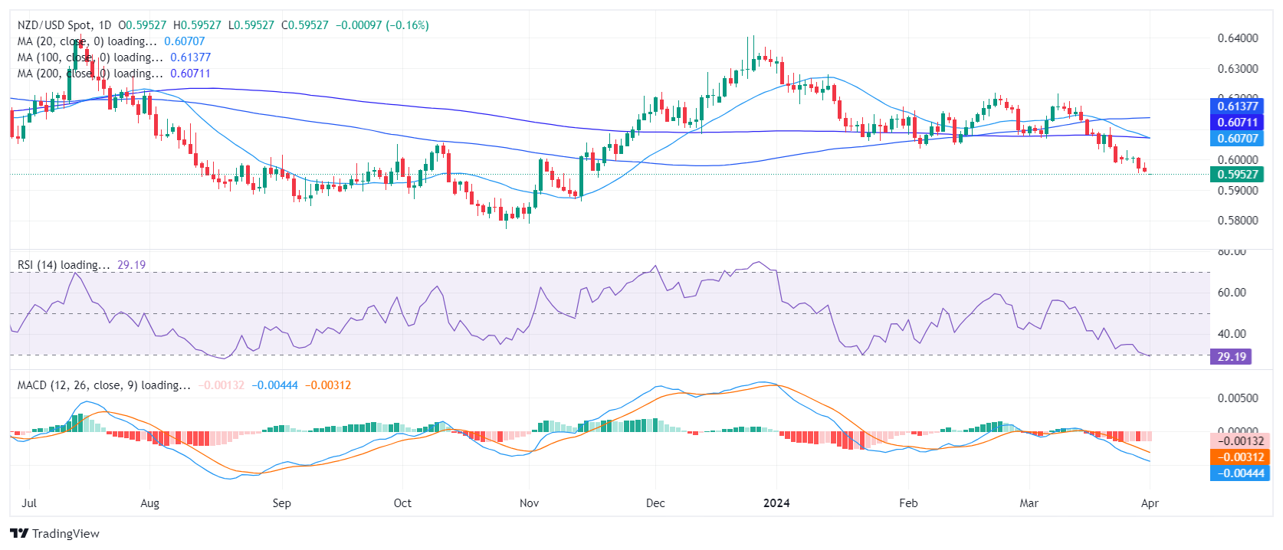Click the TradingView logo icon

click(19, 534)
